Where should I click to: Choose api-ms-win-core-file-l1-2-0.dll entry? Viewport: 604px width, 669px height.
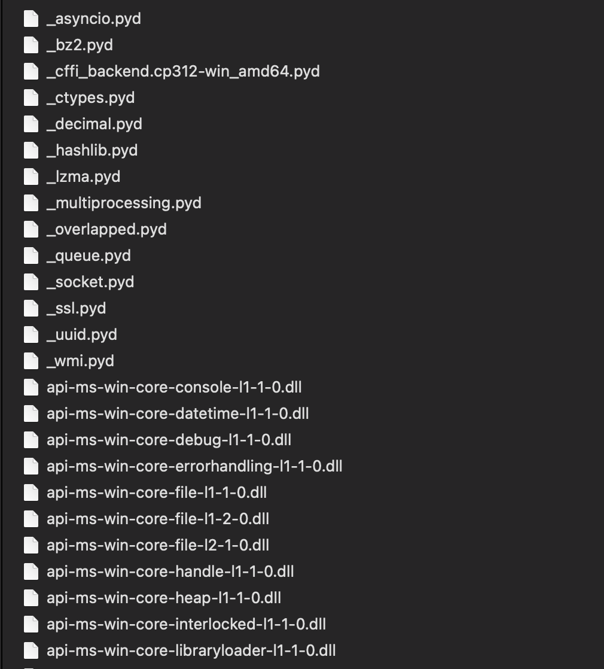coord(158,519)
